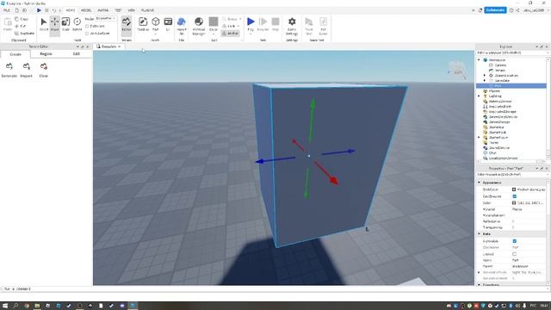
Task: Click the Collaborate button
Action: coord(495,10)
